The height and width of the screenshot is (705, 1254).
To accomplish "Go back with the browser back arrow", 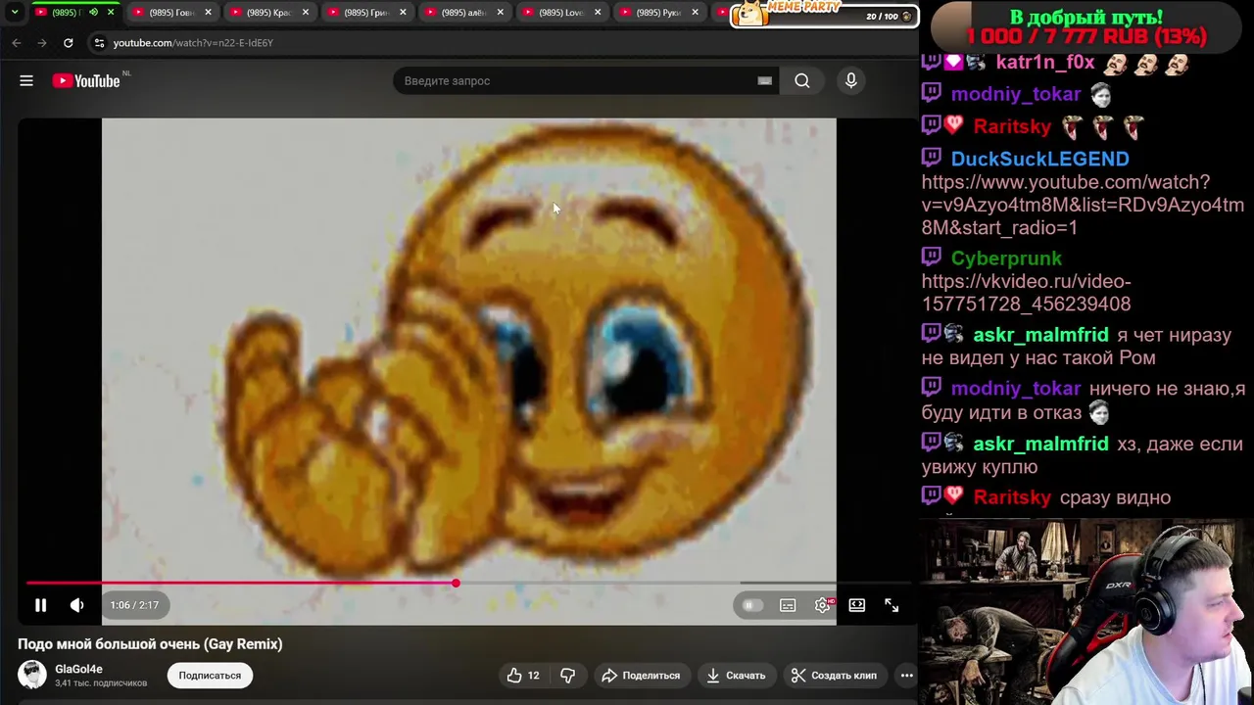I will [17, 43].
